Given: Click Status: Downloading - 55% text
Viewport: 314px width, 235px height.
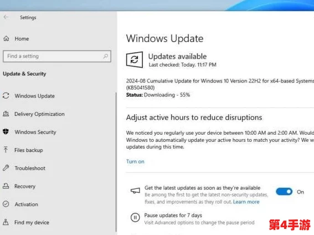Looking at the screenshot, I should 158,95.
